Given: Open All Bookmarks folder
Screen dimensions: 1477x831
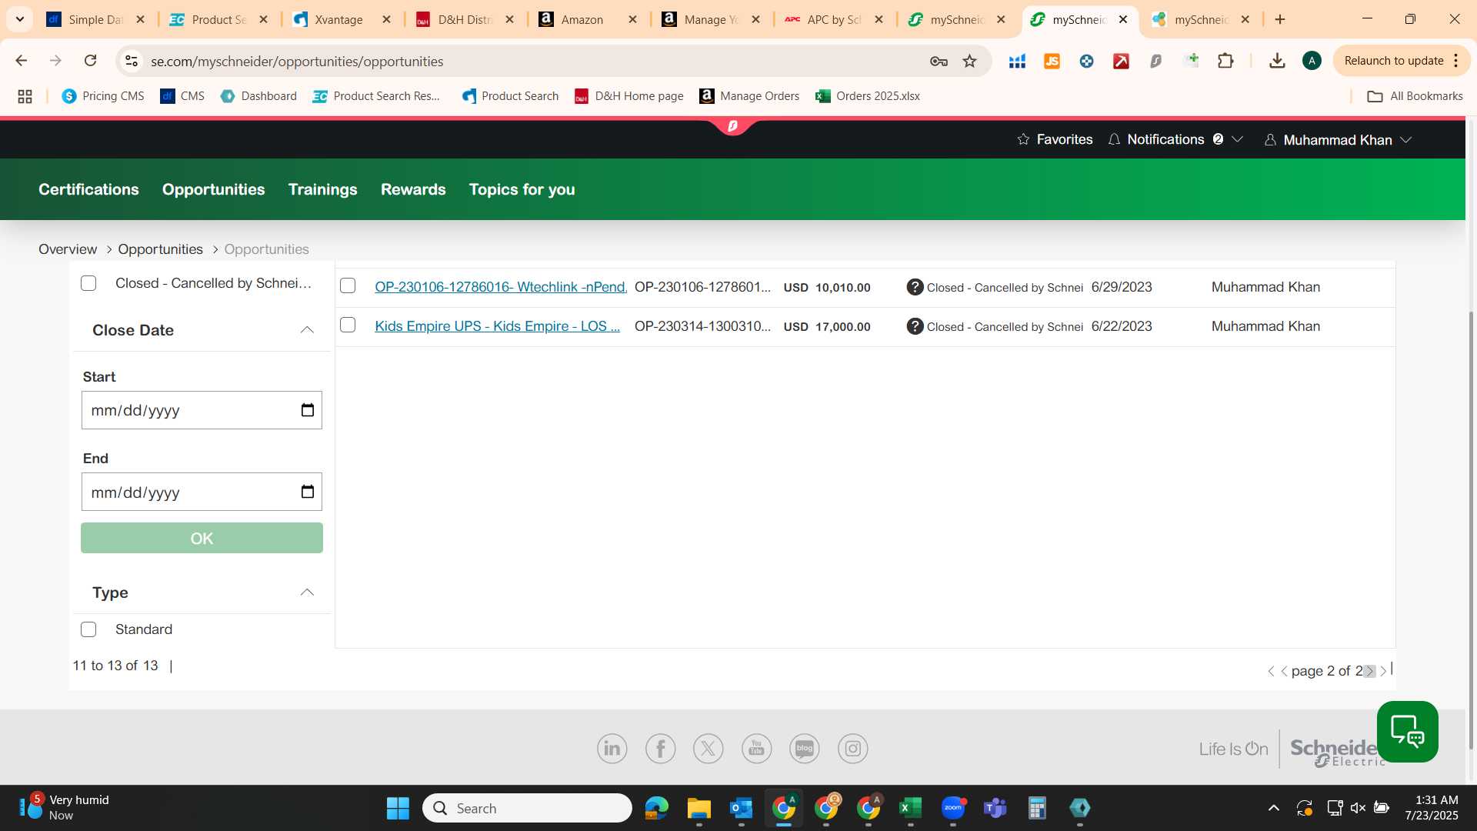Looking at the screenshot, I should coord(1415,96).
